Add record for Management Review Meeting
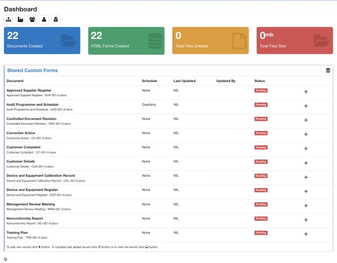 click(x=306, y=206)
